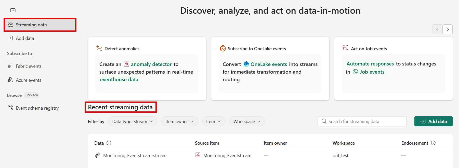The width and height of the screenshot is (459, 168).
Task: Open the Data type: Stream filter dropdown
Action: point(133,121)
